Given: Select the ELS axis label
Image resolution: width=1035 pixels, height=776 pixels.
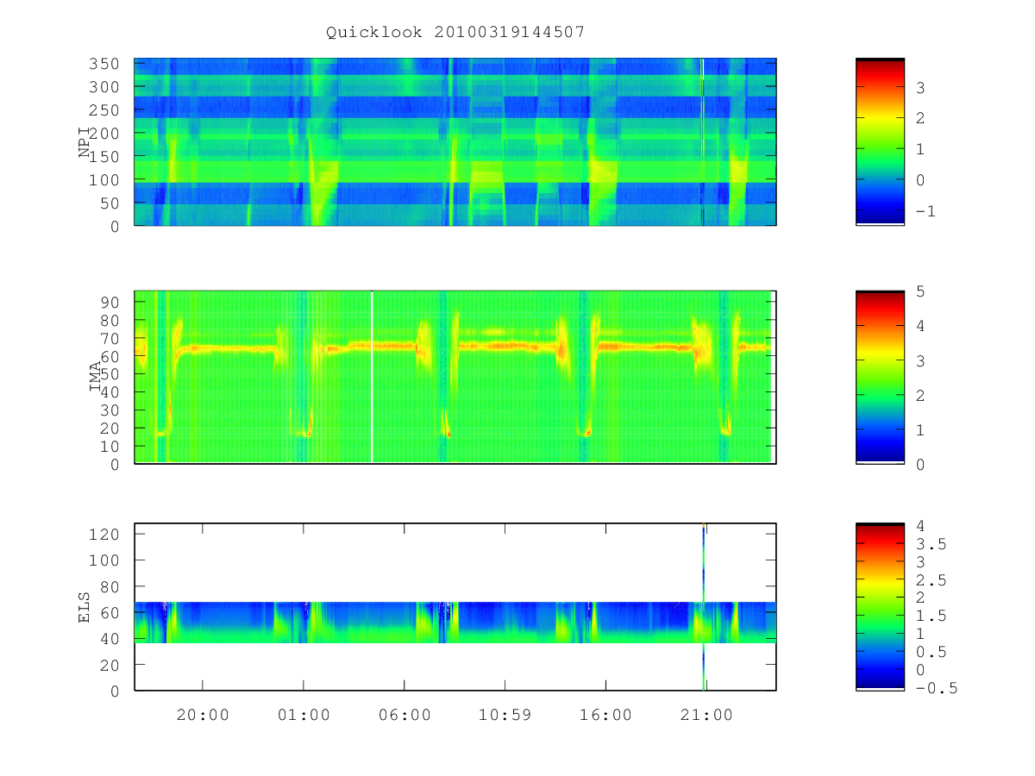Looking at the screenshot, I should [85, 607].
